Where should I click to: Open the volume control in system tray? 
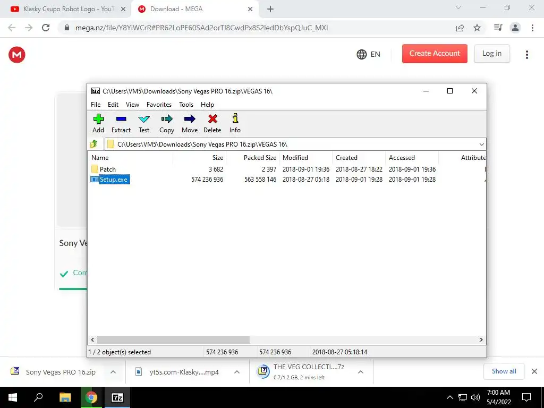tap(475, 397)
